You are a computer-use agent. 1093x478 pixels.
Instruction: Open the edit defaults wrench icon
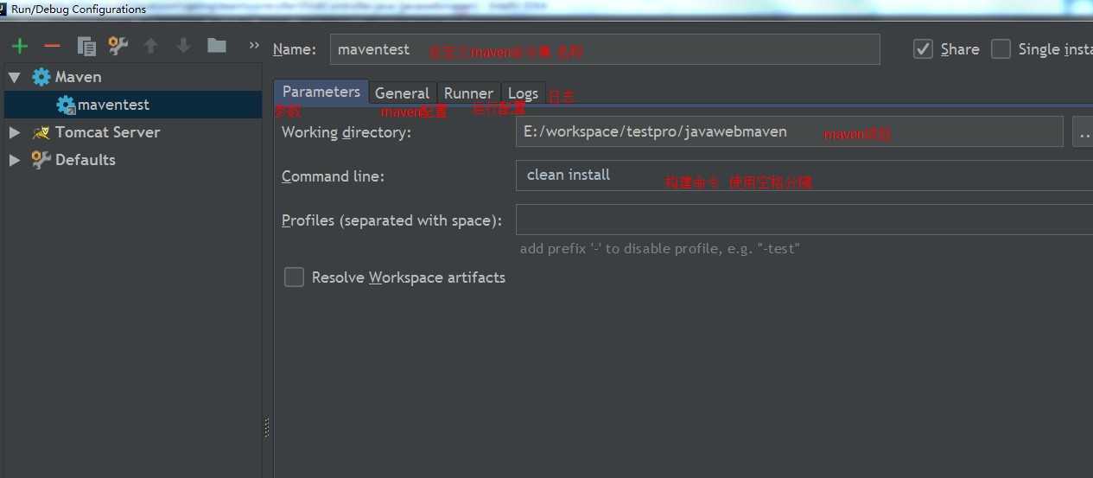[118, 46]
